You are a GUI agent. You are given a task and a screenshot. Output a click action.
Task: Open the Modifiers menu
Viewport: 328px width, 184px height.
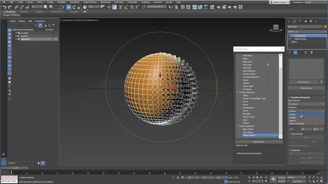61,2
